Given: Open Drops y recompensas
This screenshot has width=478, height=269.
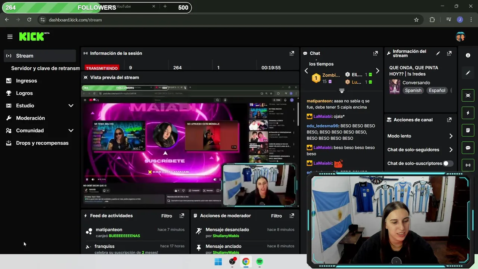Looking at the screenshot, I should 42,143.
